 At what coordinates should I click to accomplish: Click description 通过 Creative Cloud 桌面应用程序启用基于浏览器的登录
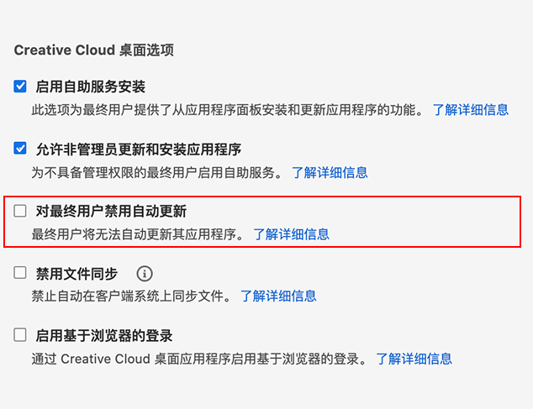click(x=199, y=359)
